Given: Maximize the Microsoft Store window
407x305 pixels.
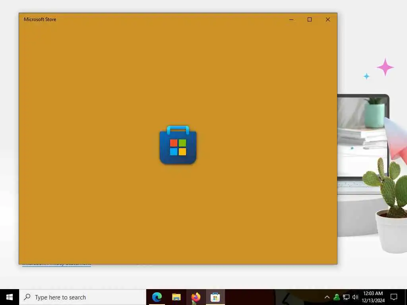Looking at the screenshot, I should 309,19.
